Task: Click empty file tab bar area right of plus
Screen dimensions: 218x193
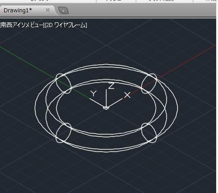Action: (142, 11)
